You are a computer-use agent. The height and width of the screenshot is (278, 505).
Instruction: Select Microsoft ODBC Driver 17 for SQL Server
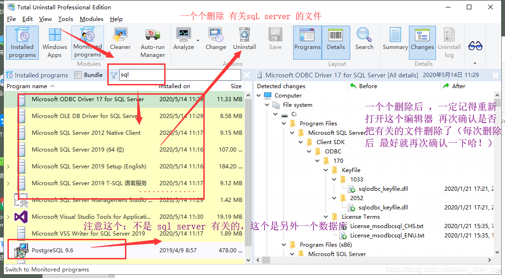point(125,99)
